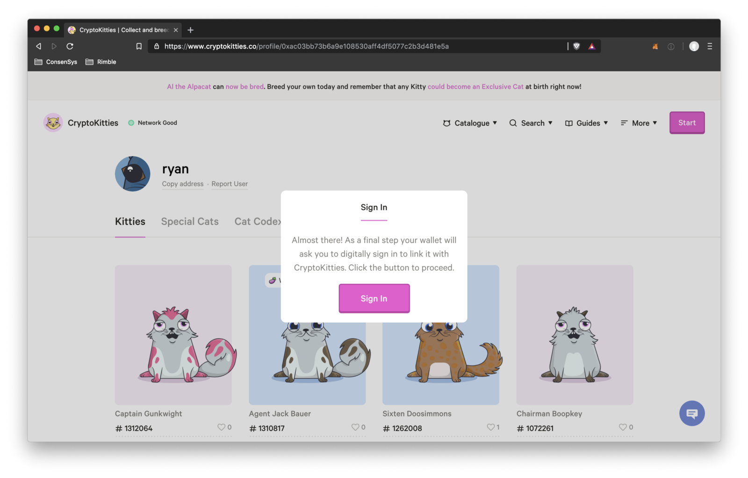748x478 pixels.
Task: Like Chairman Boopkey with heart icon
Action: [x=623, y=427]
